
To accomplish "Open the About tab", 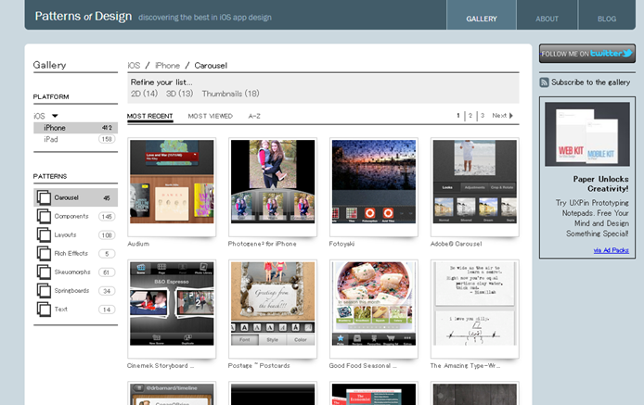I will tap(547, 19).
